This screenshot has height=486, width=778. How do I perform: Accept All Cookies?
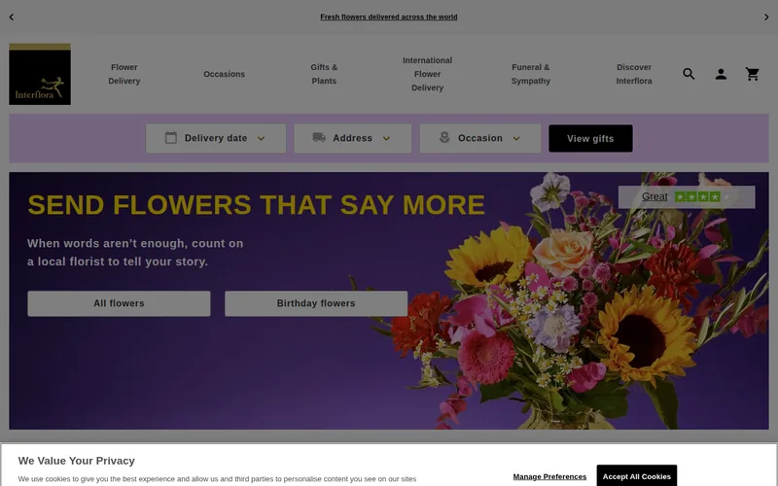click(x=637, y=476)
